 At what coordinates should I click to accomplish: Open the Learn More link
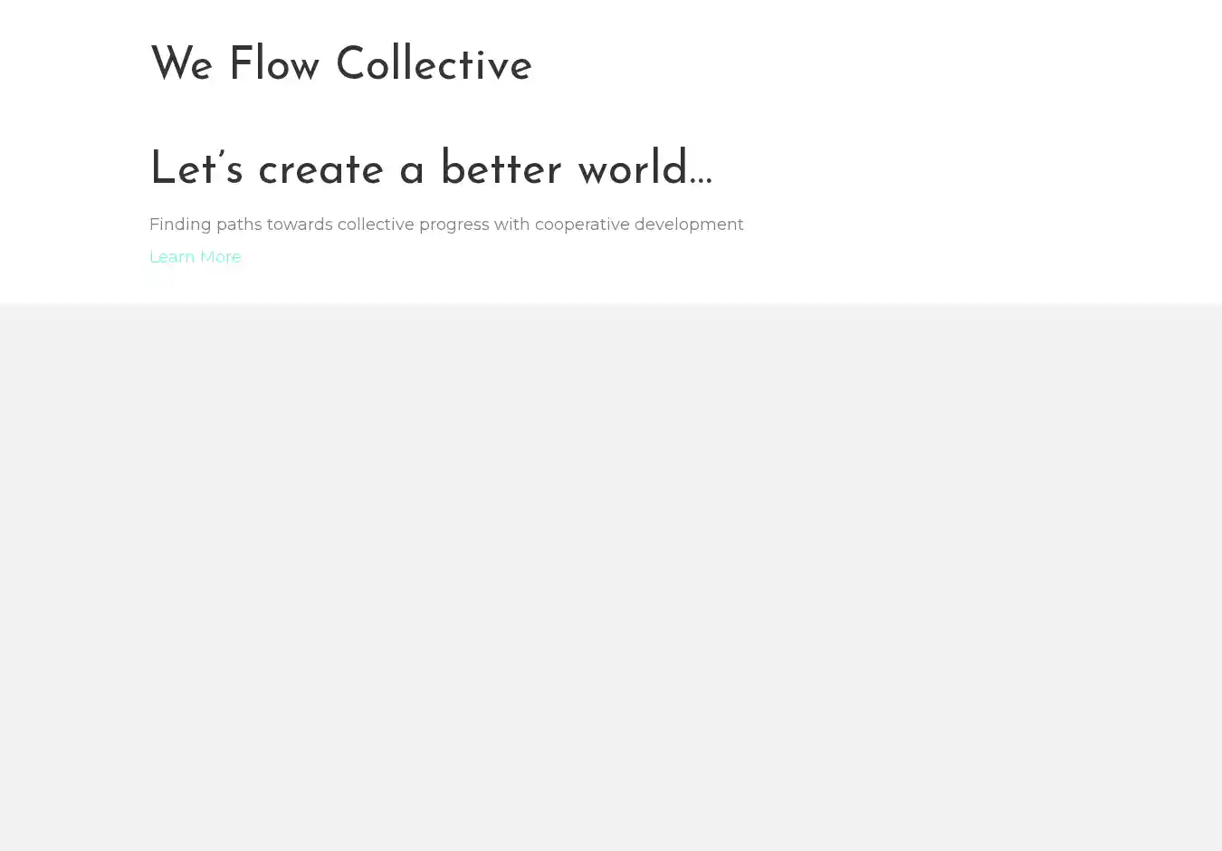tap(195, 257)
